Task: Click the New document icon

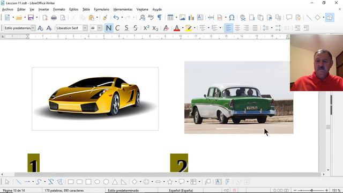Action: click(x=7, y=18)
